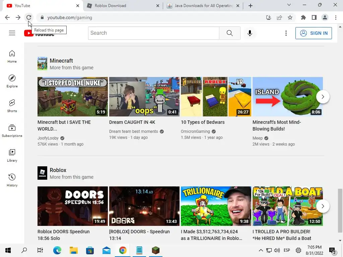Open the YouTube hamburger guide menu
This screenshot has height=257, width=343.
coord(12,33)
